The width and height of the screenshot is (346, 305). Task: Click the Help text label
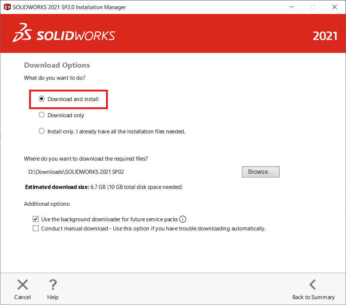[x=53, y=297]
